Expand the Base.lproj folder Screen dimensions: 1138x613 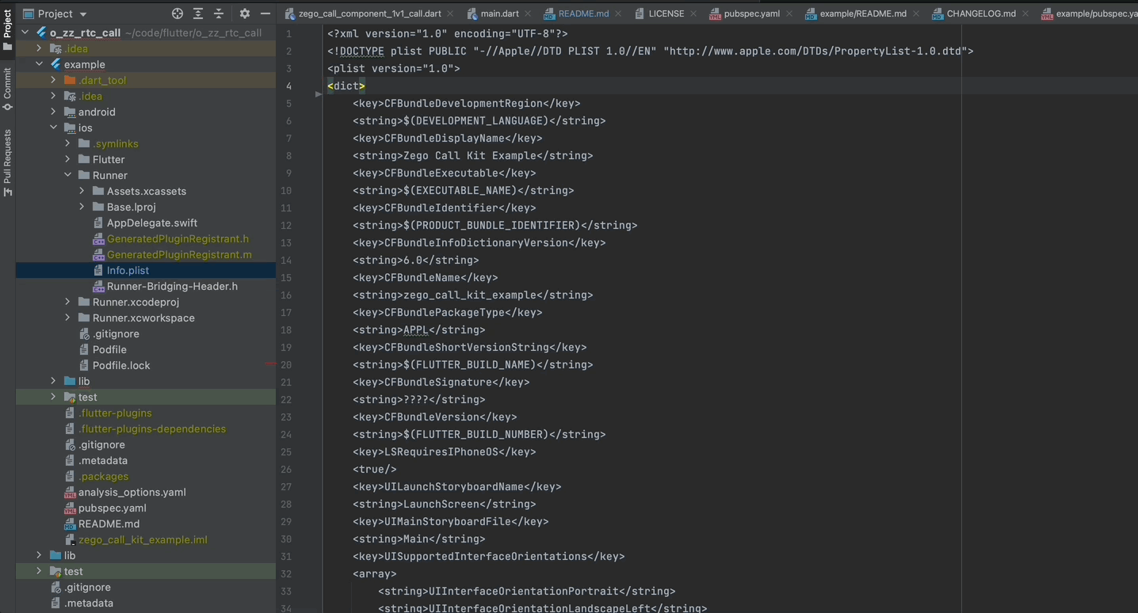[x=82, y=207]
